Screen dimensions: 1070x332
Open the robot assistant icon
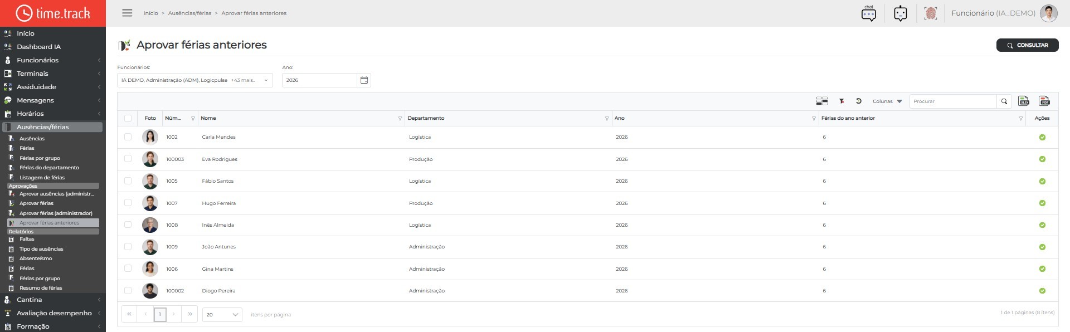coord(901,13)
